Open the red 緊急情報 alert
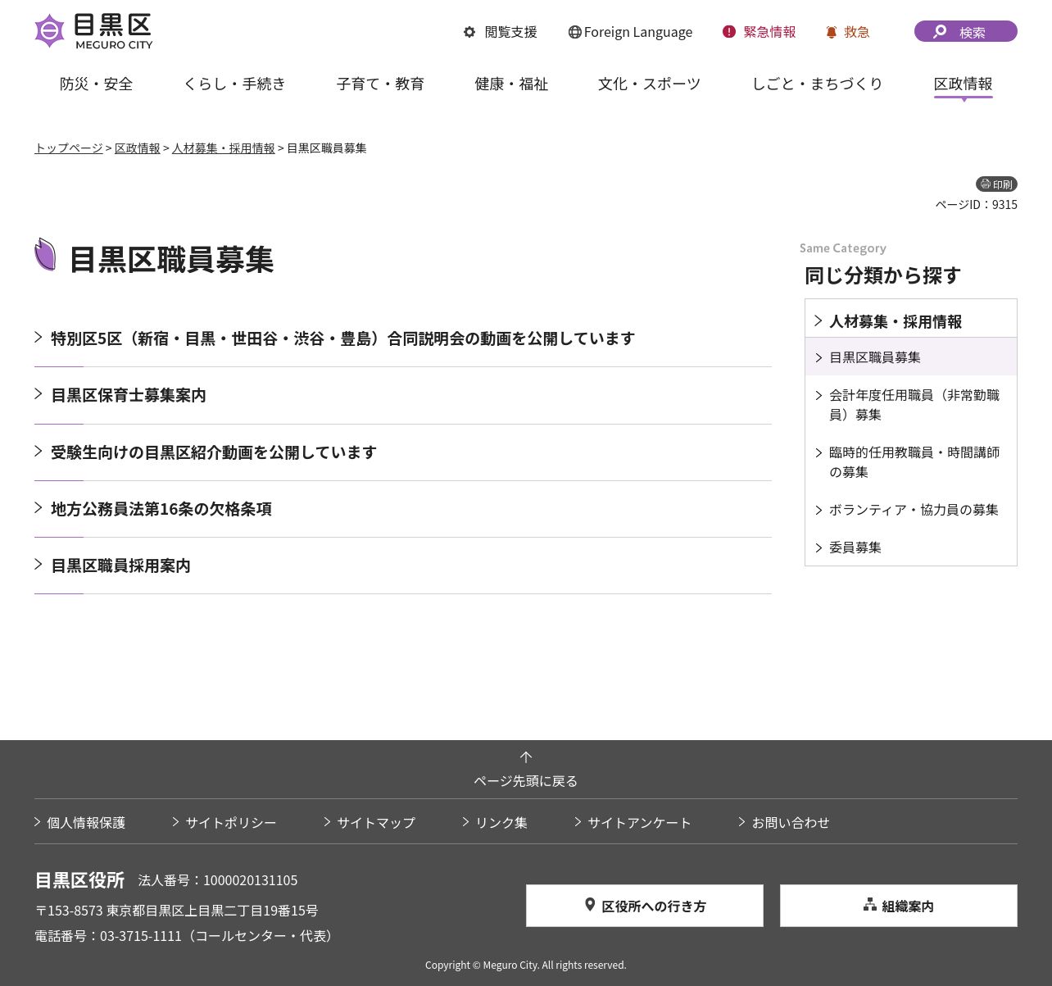1052x986 pixels. pyautogui.click(x=729, y=32)
